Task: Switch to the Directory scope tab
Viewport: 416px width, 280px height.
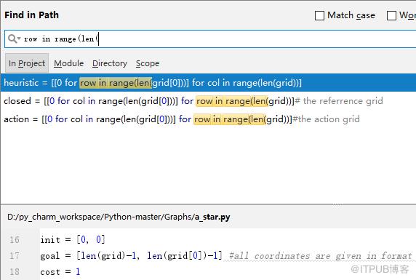Action: pyautogui.click(x=110, y=63)
